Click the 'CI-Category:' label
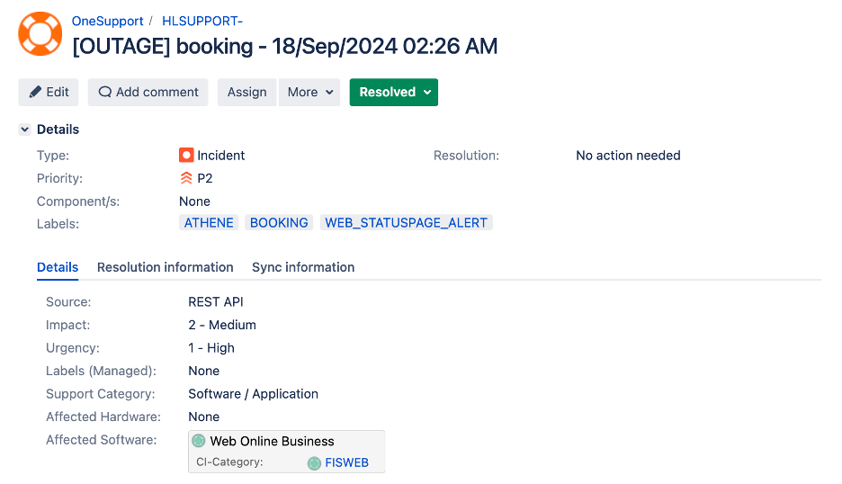This screenshot has width=842, height=484. pos(229,462)
